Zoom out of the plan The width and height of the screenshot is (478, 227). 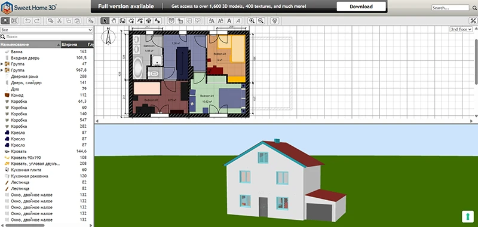tap(261, 21)
